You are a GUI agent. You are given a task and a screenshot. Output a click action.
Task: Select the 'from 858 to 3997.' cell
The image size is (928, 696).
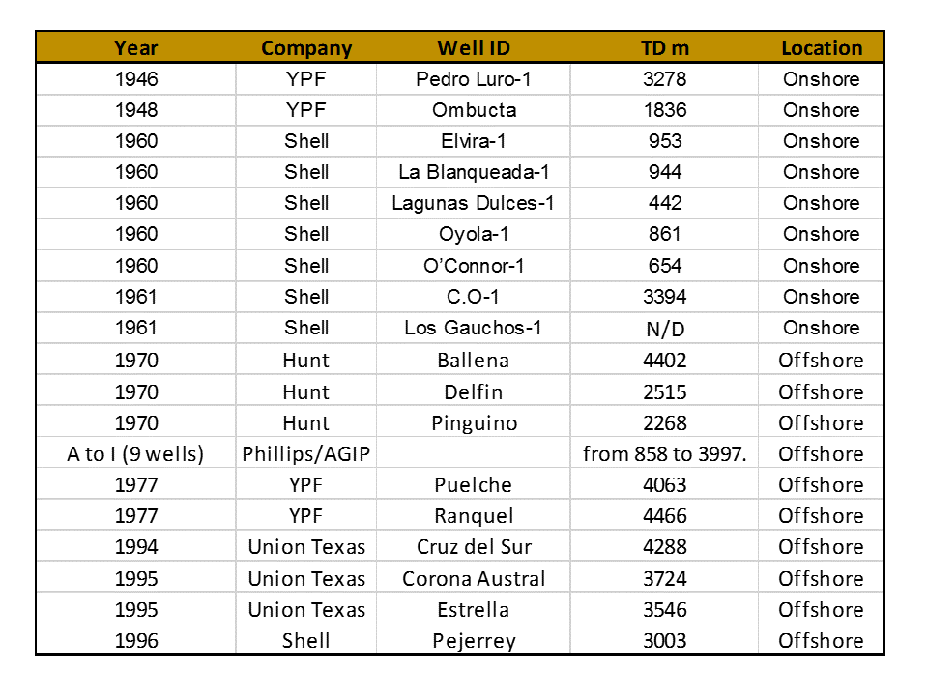click(x=665, y=454)
